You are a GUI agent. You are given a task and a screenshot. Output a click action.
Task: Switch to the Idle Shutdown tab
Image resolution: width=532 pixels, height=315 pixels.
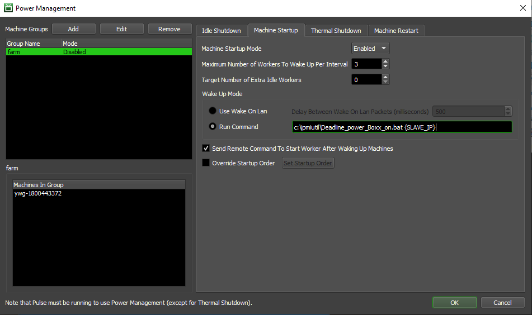pos(222,31)
